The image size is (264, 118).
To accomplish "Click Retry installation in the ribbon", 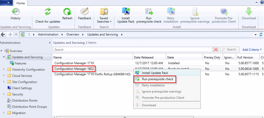I will pyautogui.click(x=171, y=16).
